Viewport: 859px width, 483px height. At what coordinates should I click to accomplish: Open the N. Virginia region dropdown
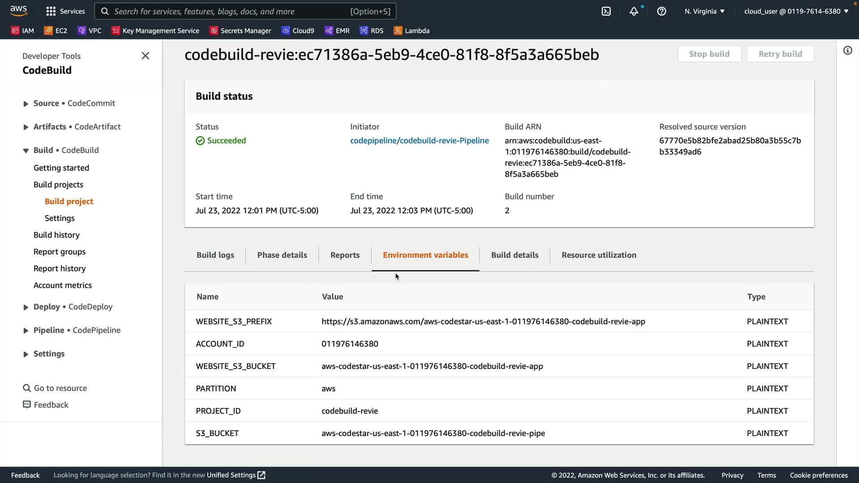(704, 11)
